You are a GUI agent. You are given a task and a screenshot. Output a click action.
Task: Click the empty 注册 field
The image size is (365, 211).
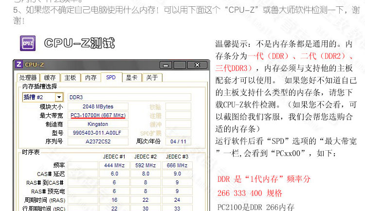tap(178, 115)
